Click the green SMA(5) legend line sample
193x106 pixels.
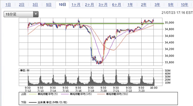tap(33, 94)
